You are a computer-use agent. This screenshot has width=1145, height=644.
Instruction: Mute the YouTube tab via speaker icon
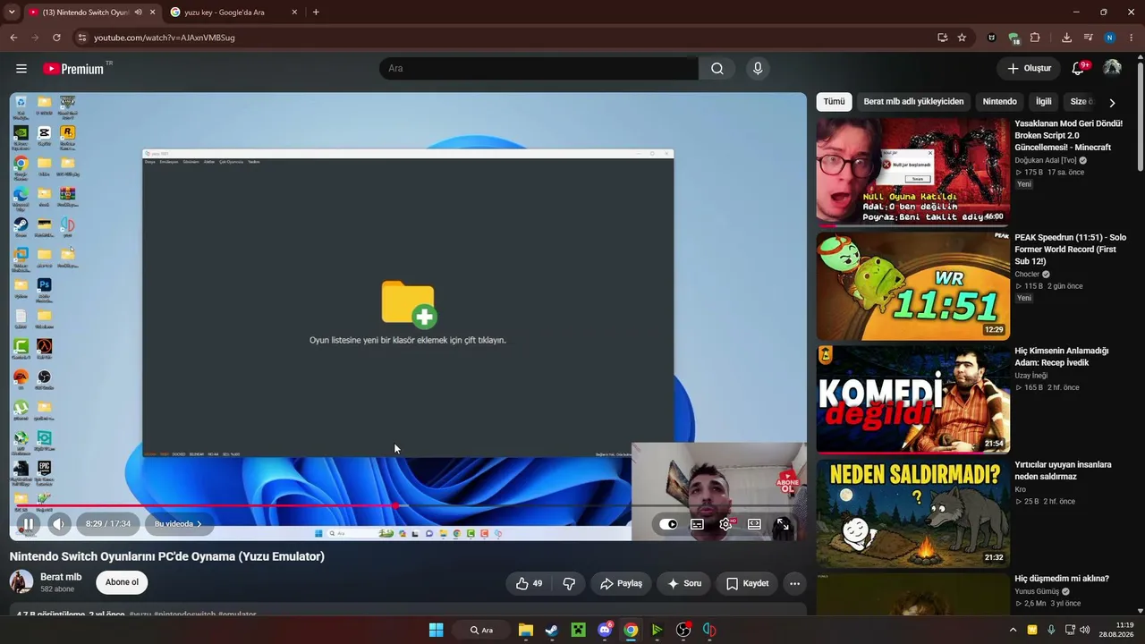(138, 13)
